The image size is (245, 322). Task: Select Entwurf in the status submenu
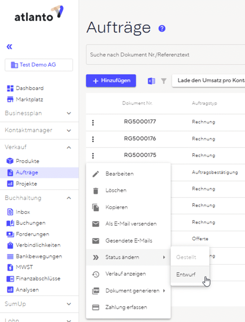click(x=186, y=275)
